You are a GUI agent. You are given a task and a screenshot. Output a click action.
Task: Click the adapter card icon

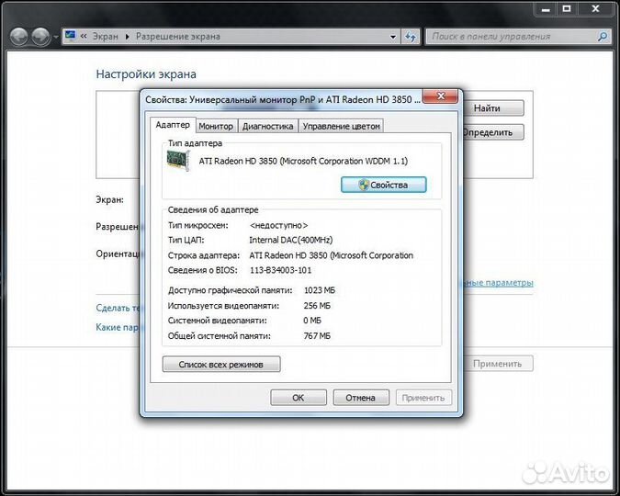(x=178, y=161)
